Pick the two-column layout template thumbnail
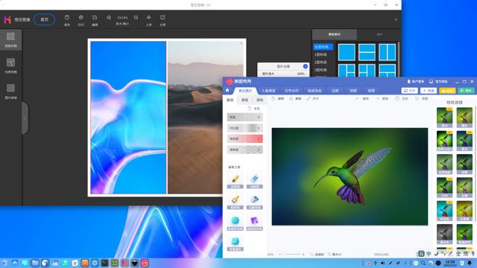 [x=387, y=52]
